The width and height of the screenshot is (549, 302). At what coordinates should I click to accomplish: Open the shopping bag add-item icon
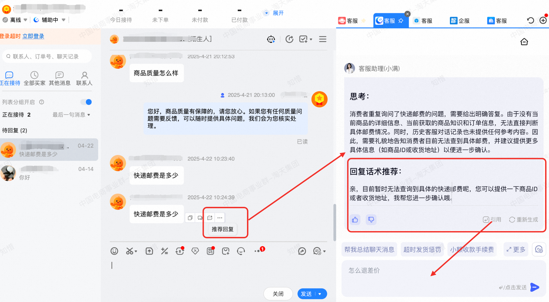[x=226, y=251]
